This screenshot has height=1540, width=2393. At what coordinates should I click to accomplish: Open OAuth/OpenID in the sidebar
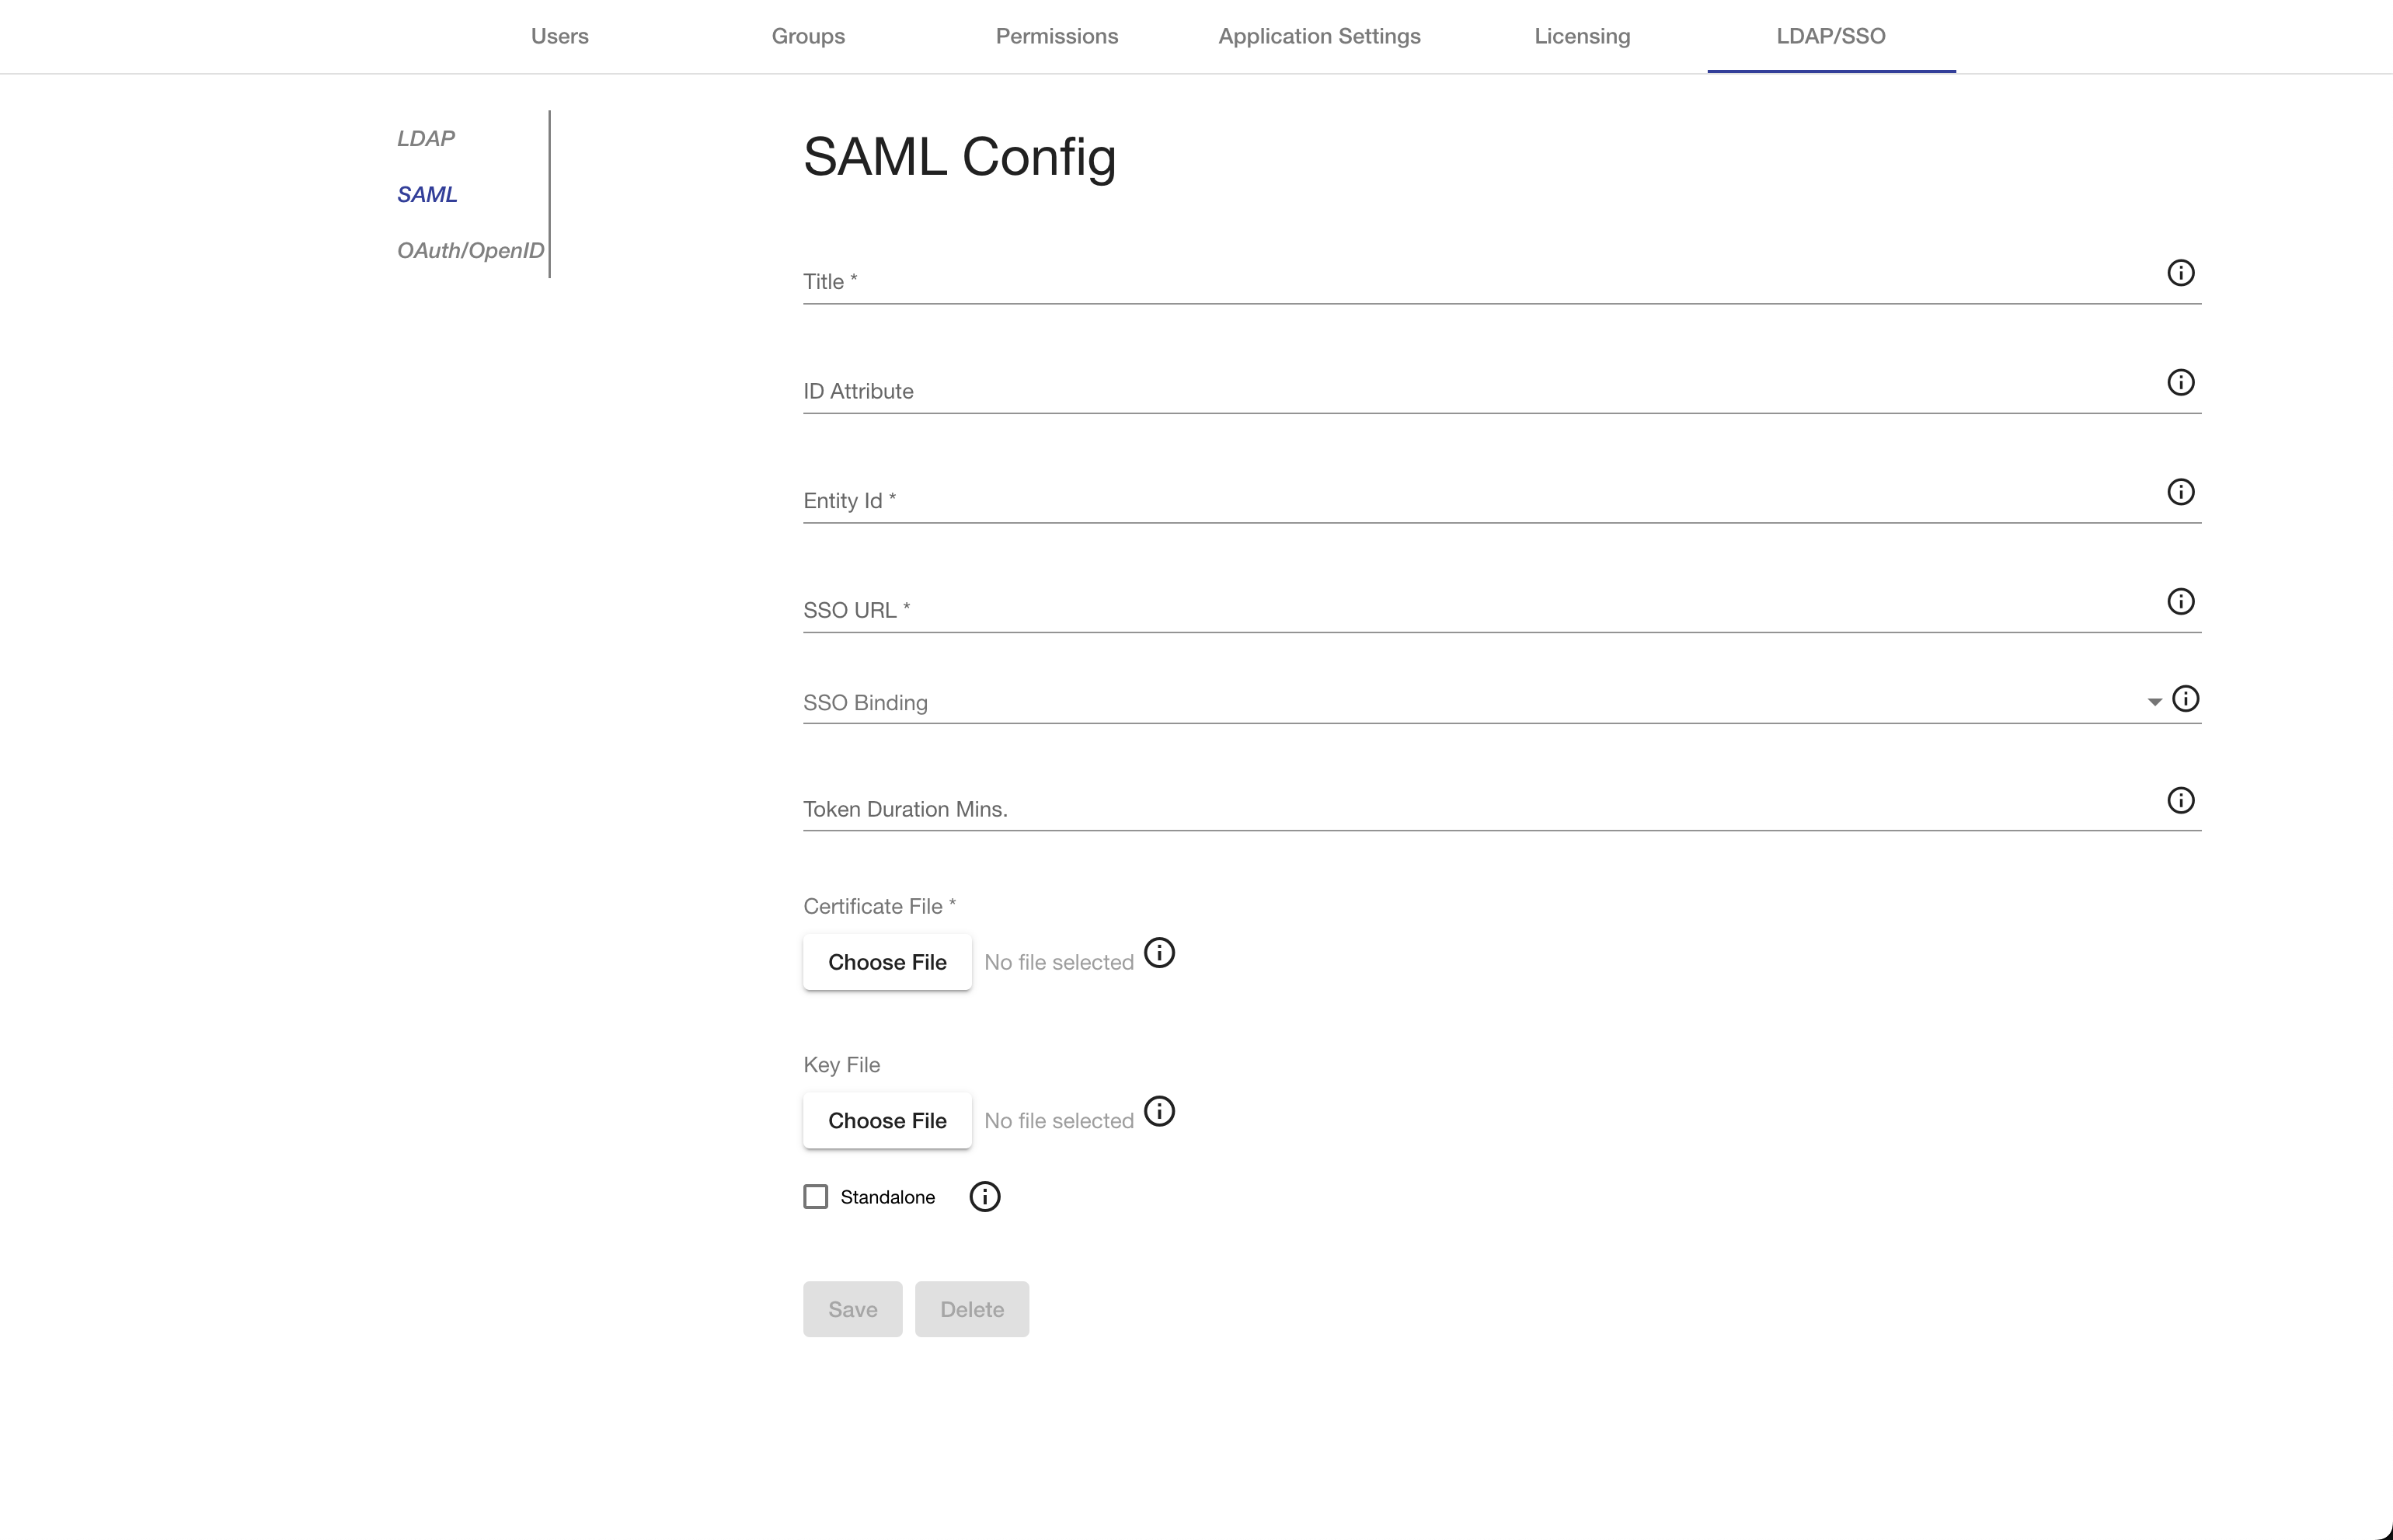[470, 250]
